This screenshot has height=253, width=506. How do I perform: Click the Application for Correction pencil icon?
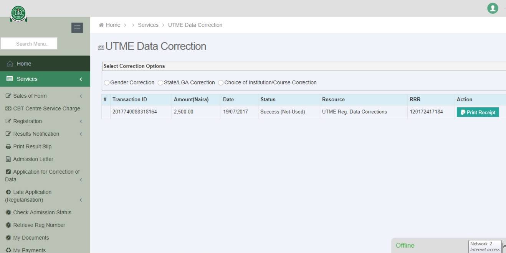[x=8, y=172]
